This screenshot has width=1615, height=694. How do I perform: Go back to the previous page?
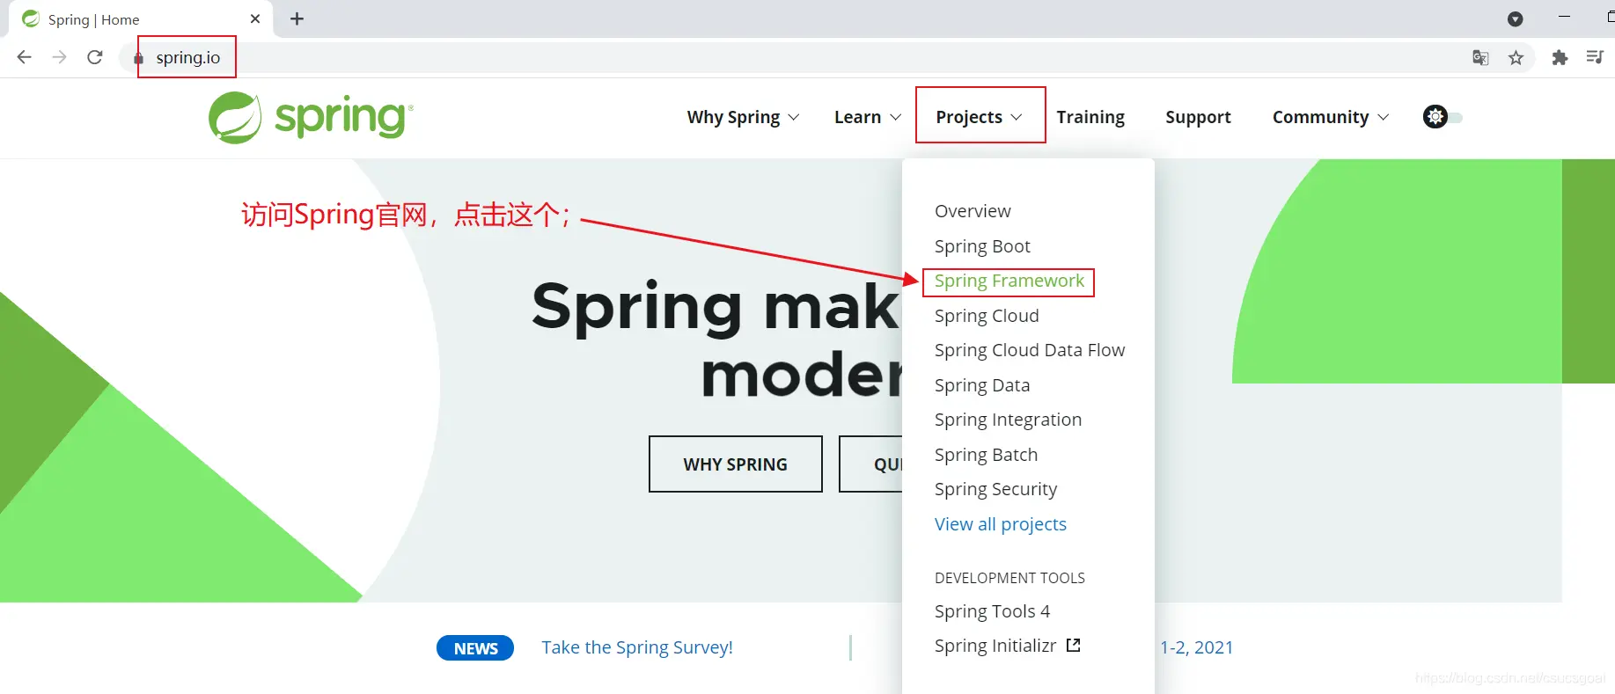click(25, 57)
